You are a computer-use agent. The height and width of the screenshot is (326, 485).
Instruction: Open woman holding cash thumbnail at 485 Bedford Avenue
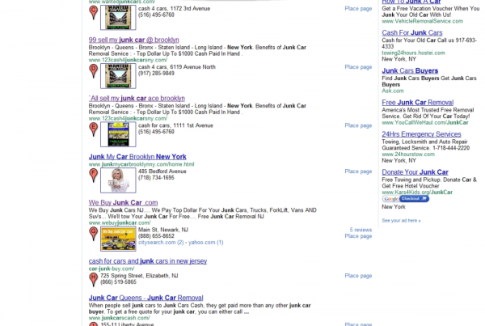pos(118,180)
